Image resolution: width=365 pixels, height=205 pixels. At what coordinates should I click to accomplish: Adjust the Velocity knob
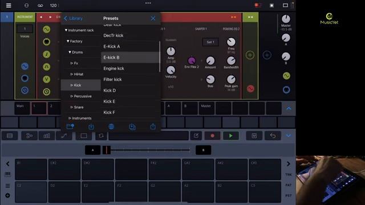171,70
